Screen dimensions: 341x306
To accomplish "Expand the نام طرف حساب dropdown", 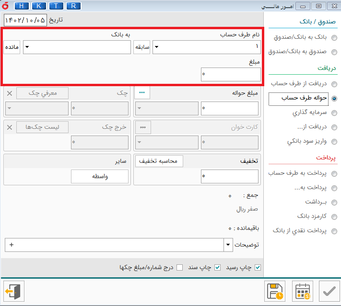I will coord(157,47).
